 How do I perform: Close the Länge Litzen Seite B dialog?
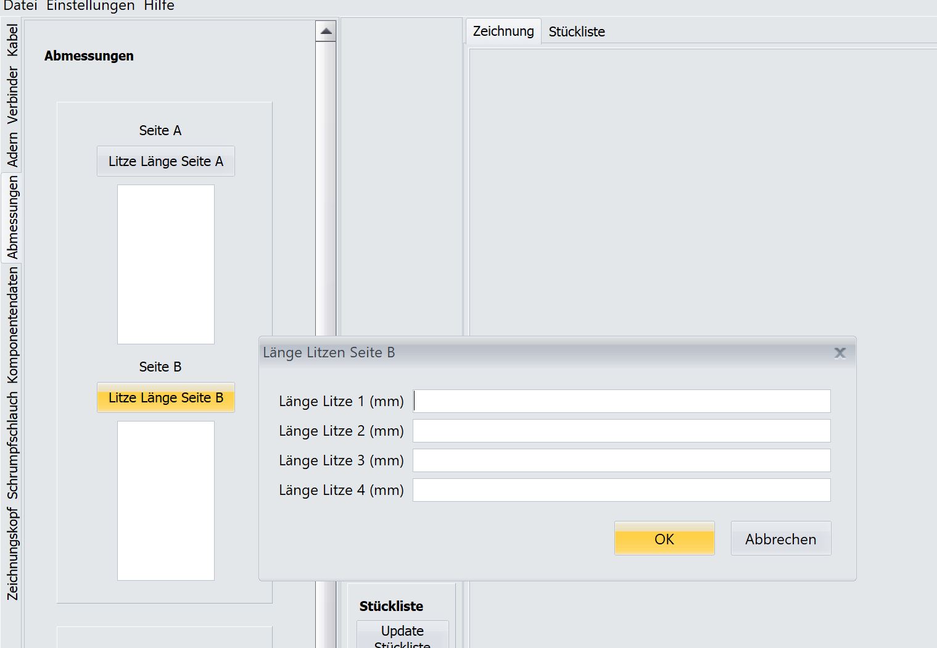tap(840, 353)
